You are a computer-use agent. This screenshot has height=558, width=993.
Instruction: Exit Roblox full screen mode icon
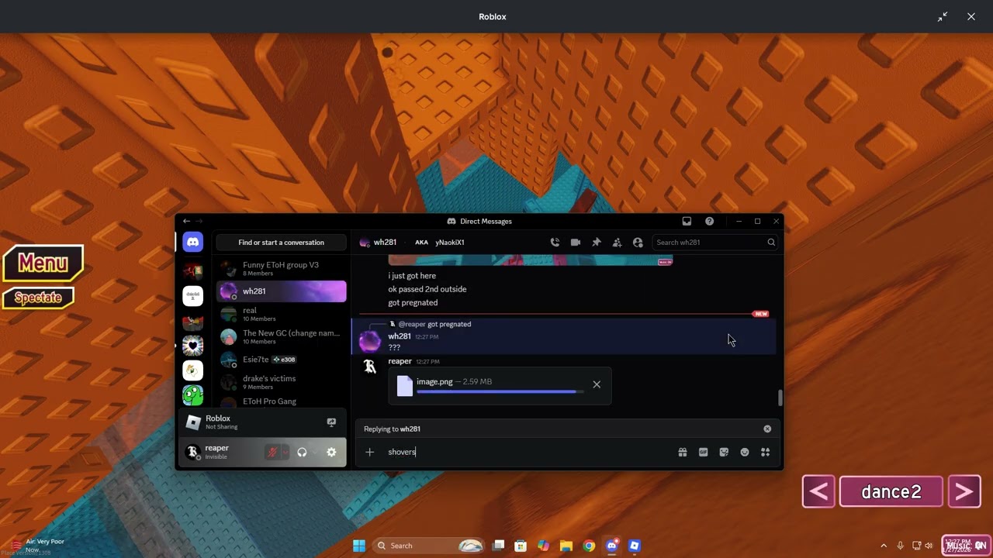point(943,16)
